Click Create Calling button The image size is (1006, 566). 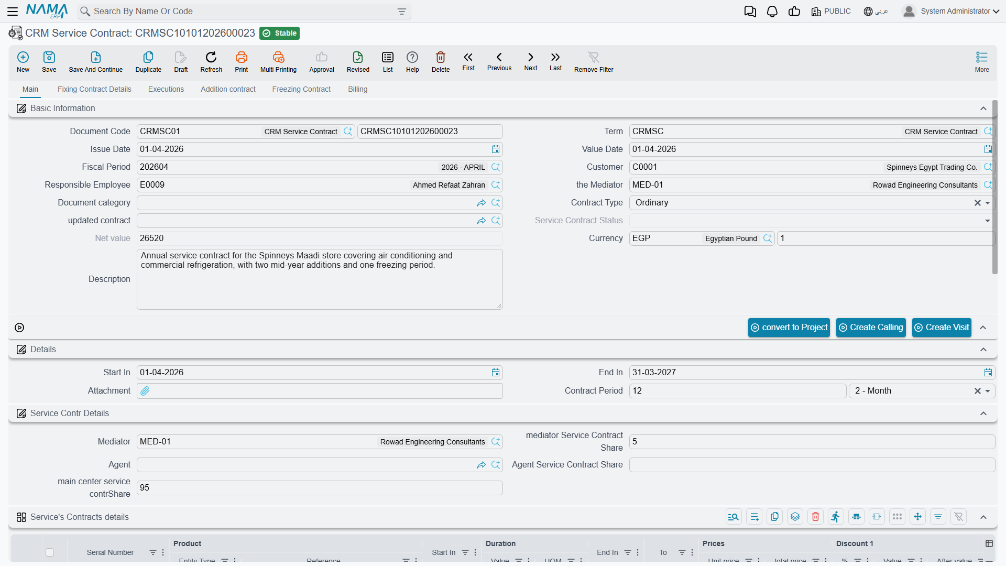(x=871, y=328)
